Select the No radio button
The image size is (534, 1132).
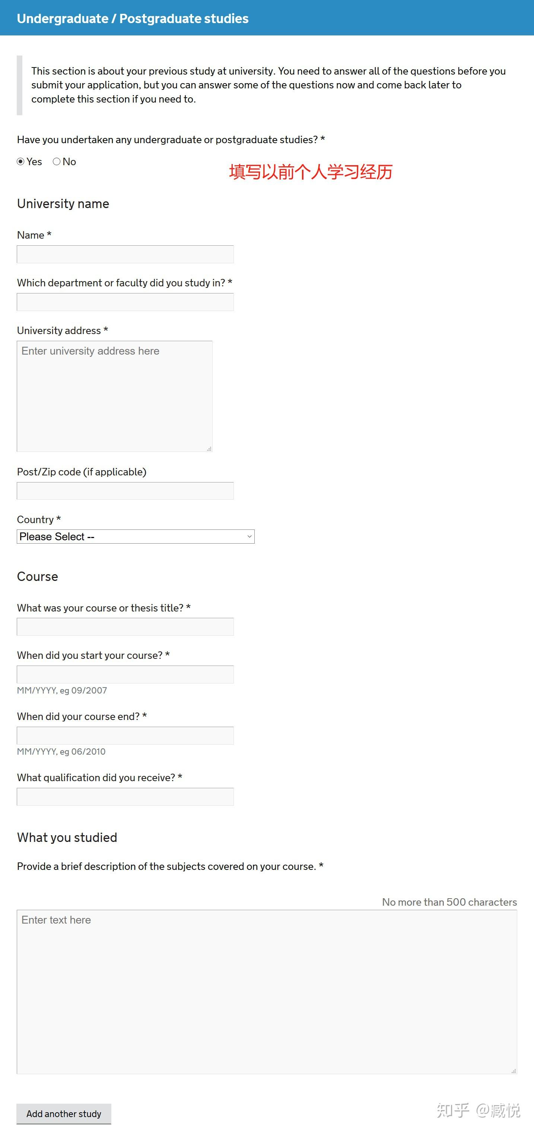click(x=57, y=162)
